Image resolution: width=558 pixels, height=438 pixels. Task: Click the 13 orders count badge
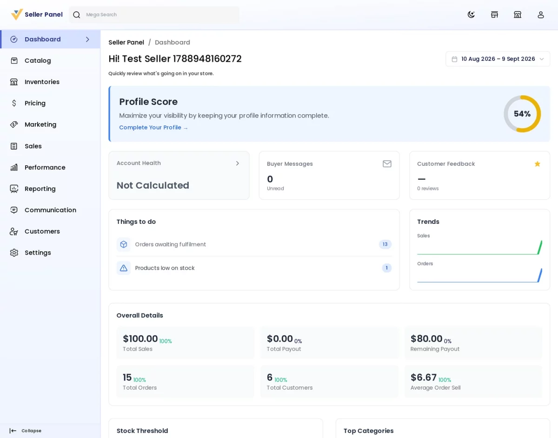pos(385,244)
